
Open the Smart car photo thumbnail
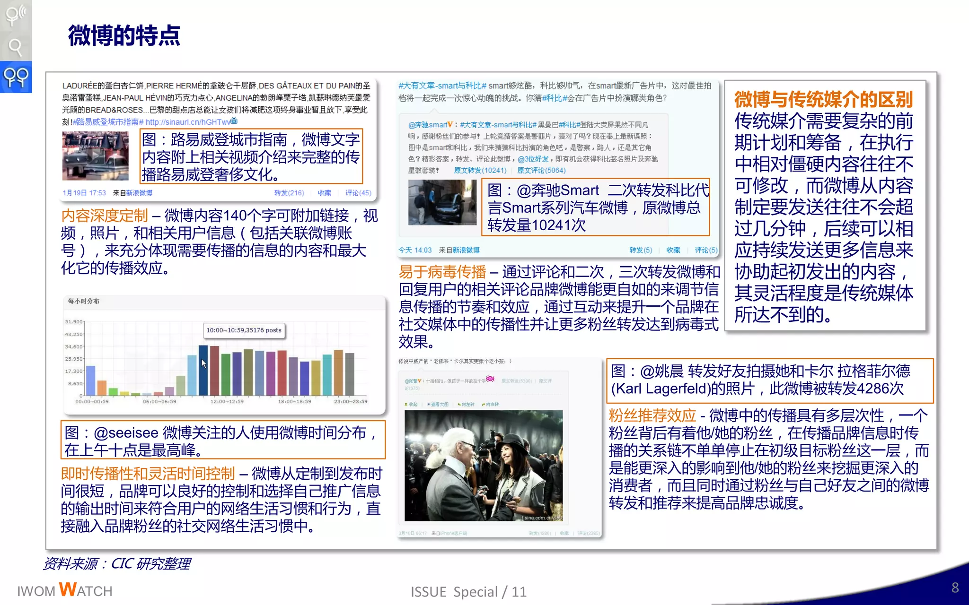click(442, 202)
